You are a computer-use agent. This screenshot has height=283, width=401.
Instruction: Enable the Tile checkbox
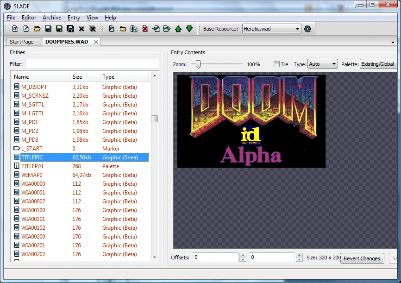pos(276,64)
